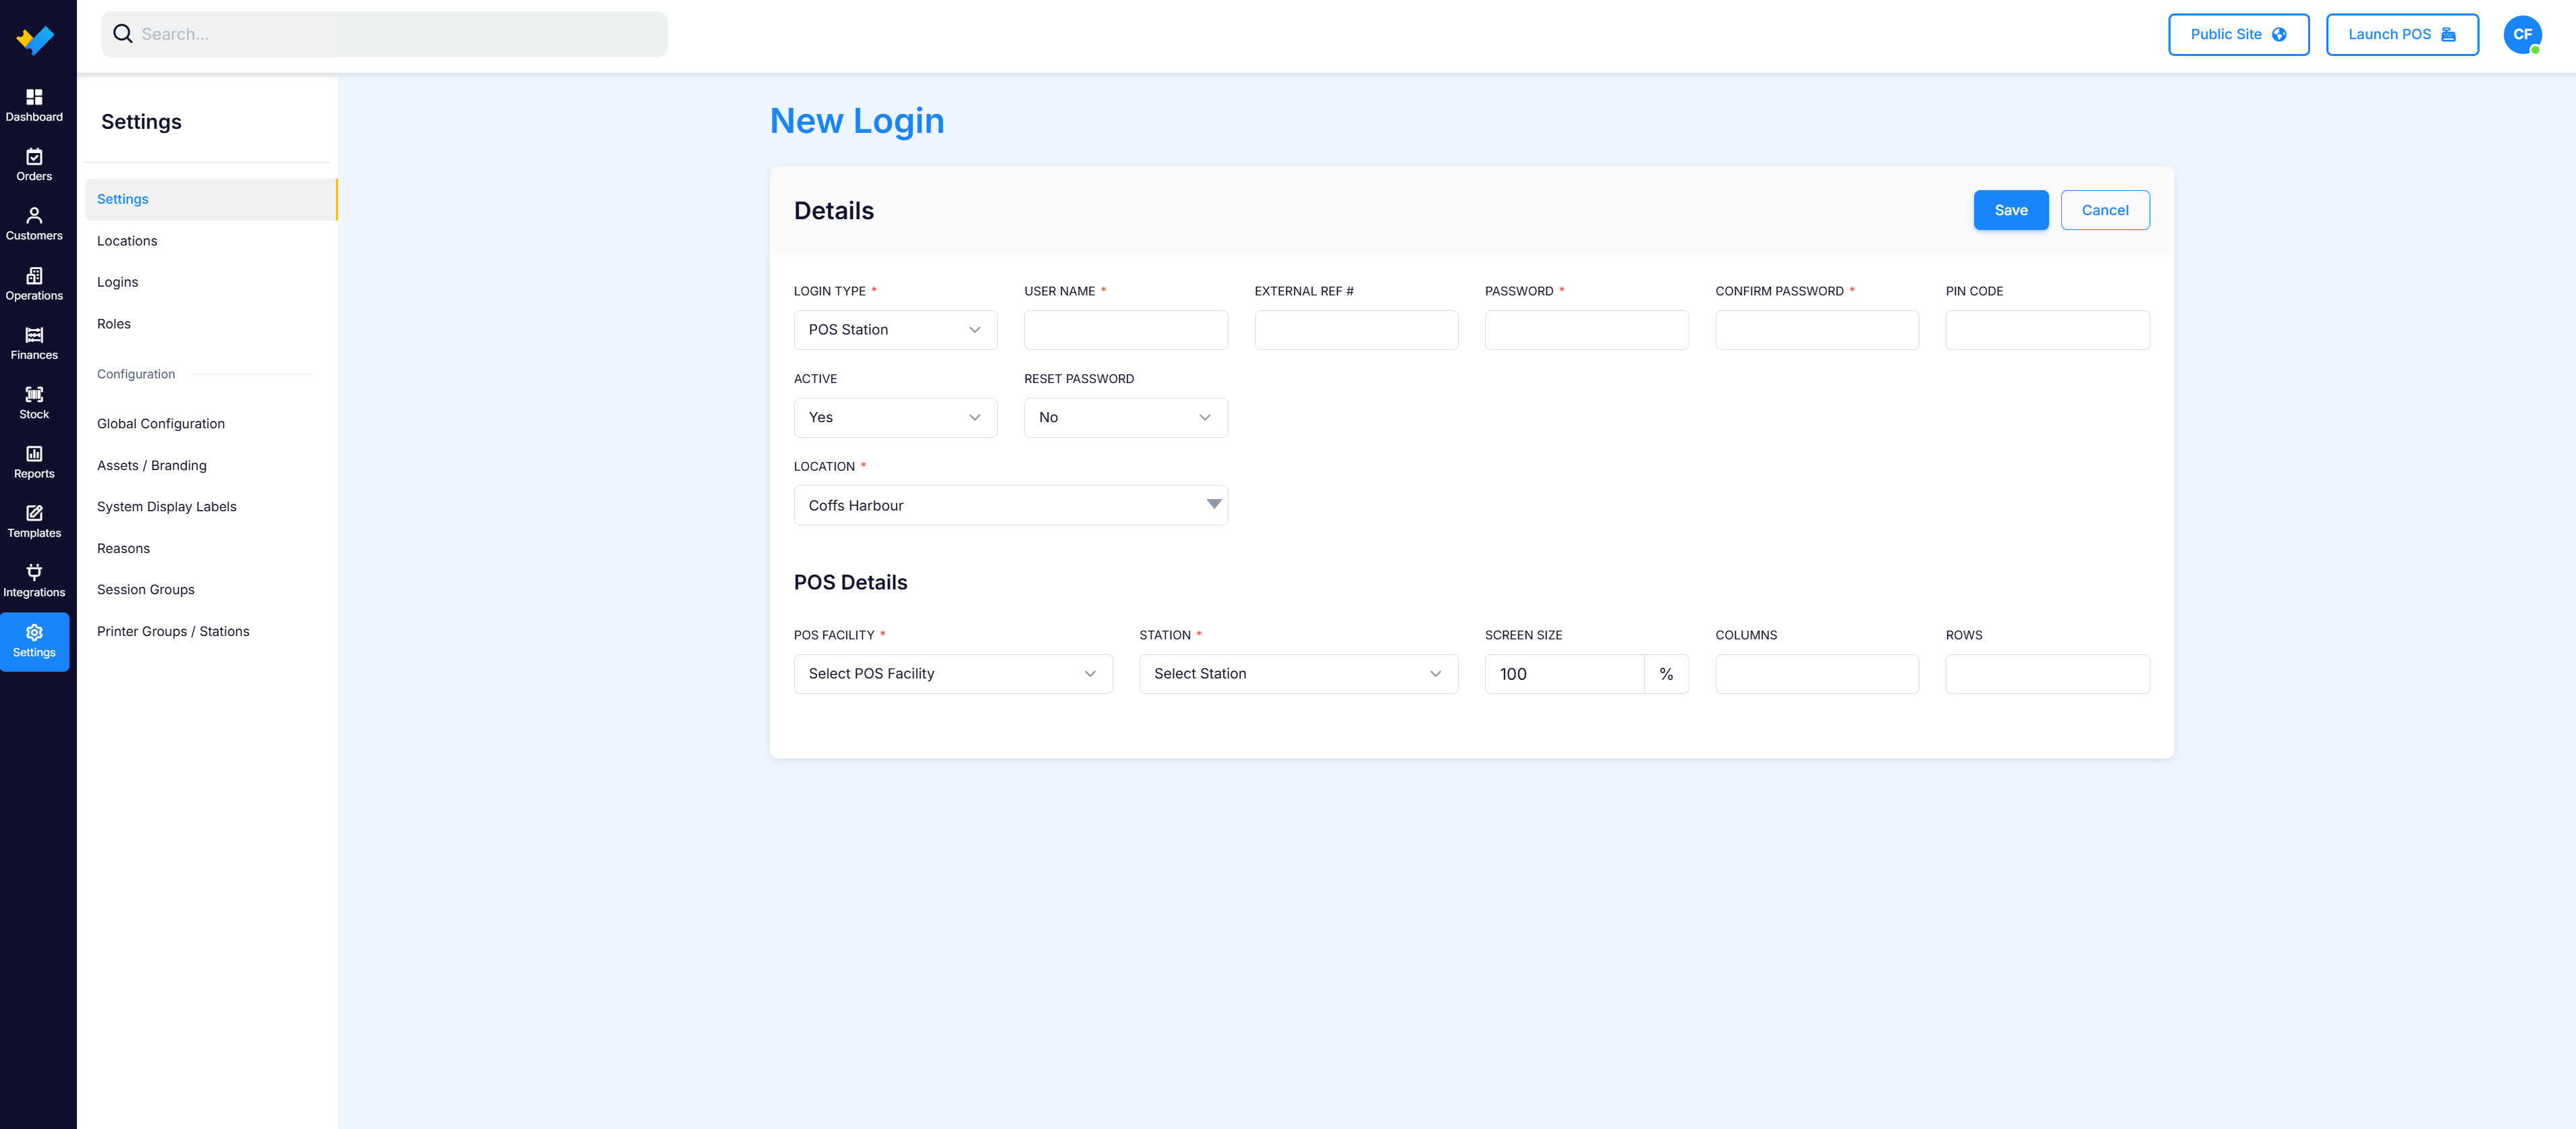Screen dimensions: 2576x1129
Task: Open the Coffs Harbour location dropdown
Action: pyautogui.click(x=1011, y=506)
